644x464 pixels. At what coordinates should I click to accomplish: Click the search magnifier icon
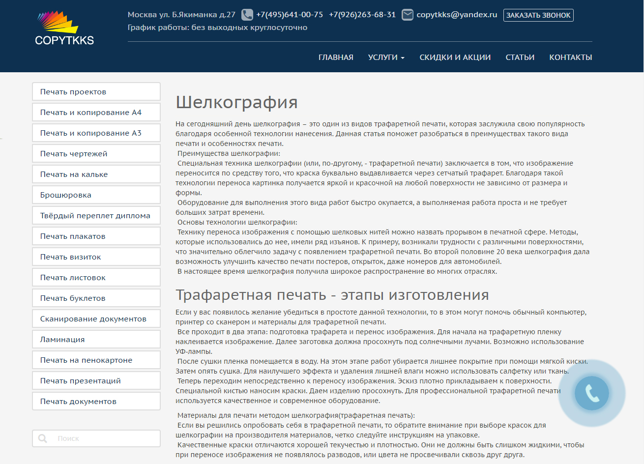(x=43, y=438)
